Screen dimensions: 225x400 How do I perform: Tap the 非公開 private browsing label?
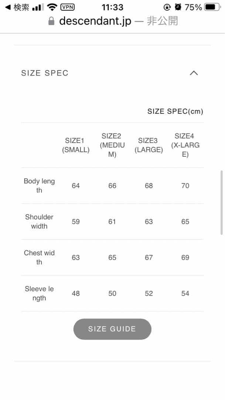(162, 21)
